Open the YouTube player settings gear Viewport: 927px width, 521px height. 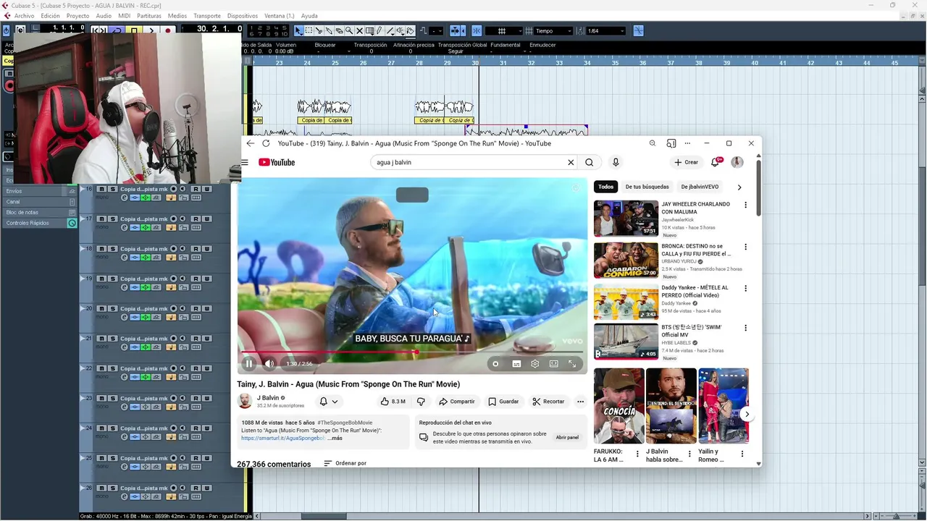(534, 364)
